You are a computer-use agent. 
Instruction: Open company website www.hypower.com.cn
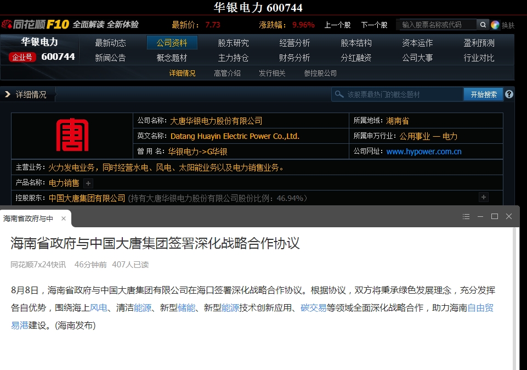(x=424, y=152)
